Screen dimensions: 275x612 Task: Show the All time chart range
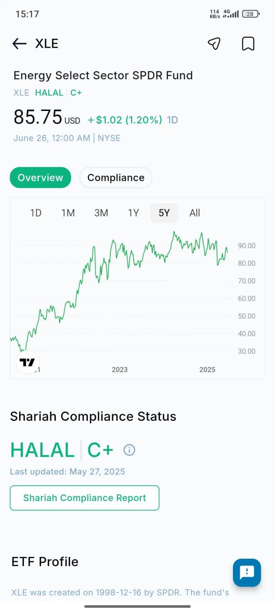pyautogui.click(x=195, y=213)
